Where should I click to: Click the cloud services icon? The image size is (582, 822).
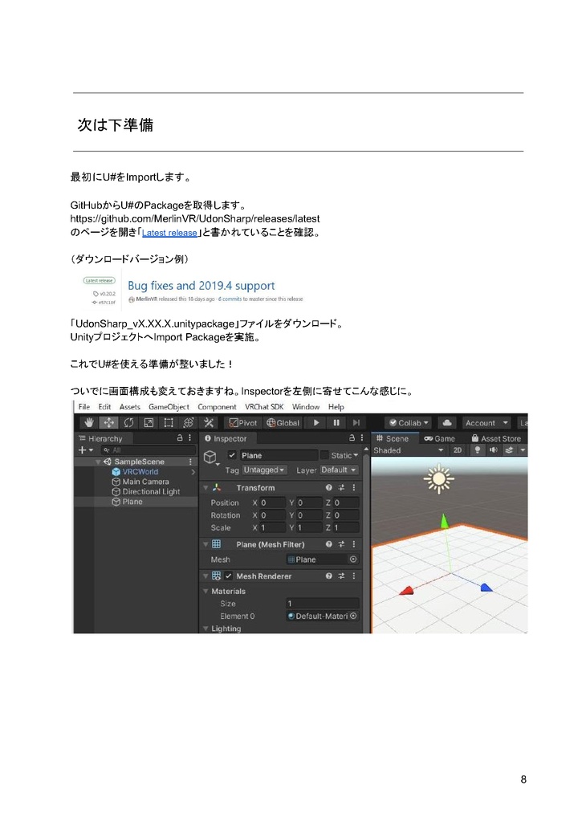[446, 422]
